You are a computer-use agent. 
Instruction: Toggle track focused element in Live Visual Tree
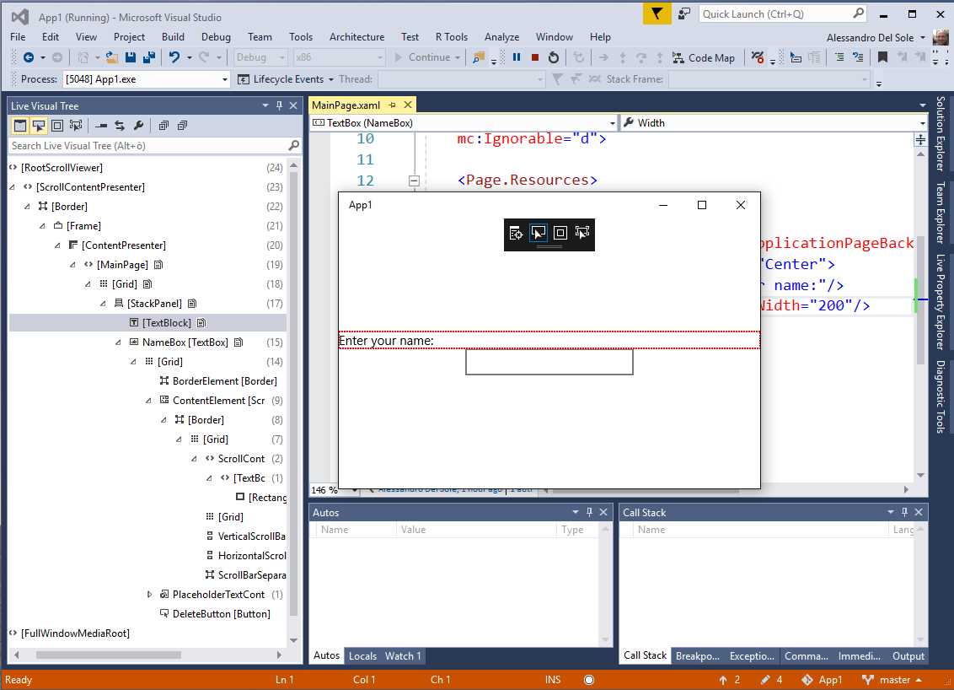(x=75, y=125)
